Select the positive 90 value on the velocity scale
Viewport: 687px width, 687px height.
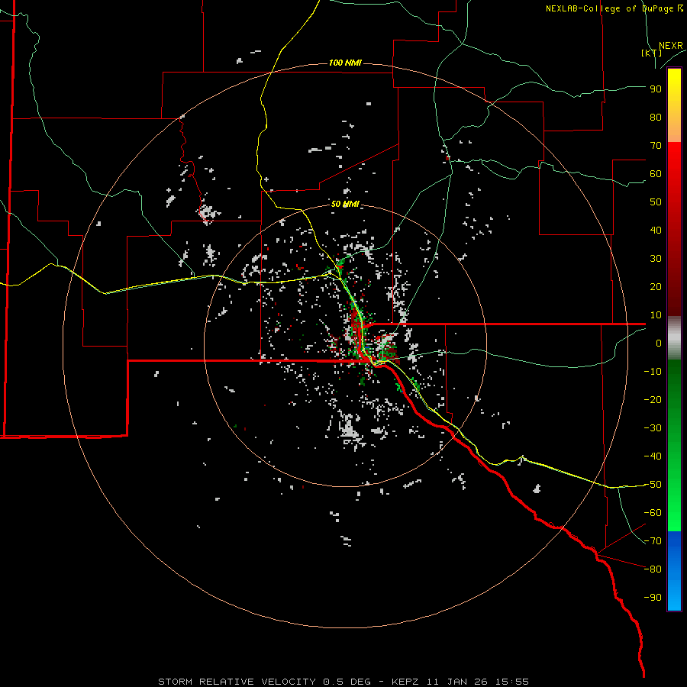pos(656,89)
